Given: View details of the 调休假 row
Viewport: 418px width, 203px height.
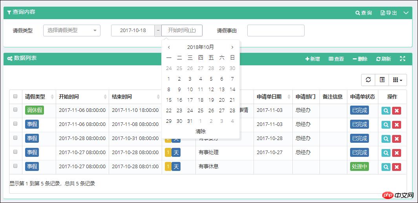Looking at the screenshot, I should click(386, 111).
